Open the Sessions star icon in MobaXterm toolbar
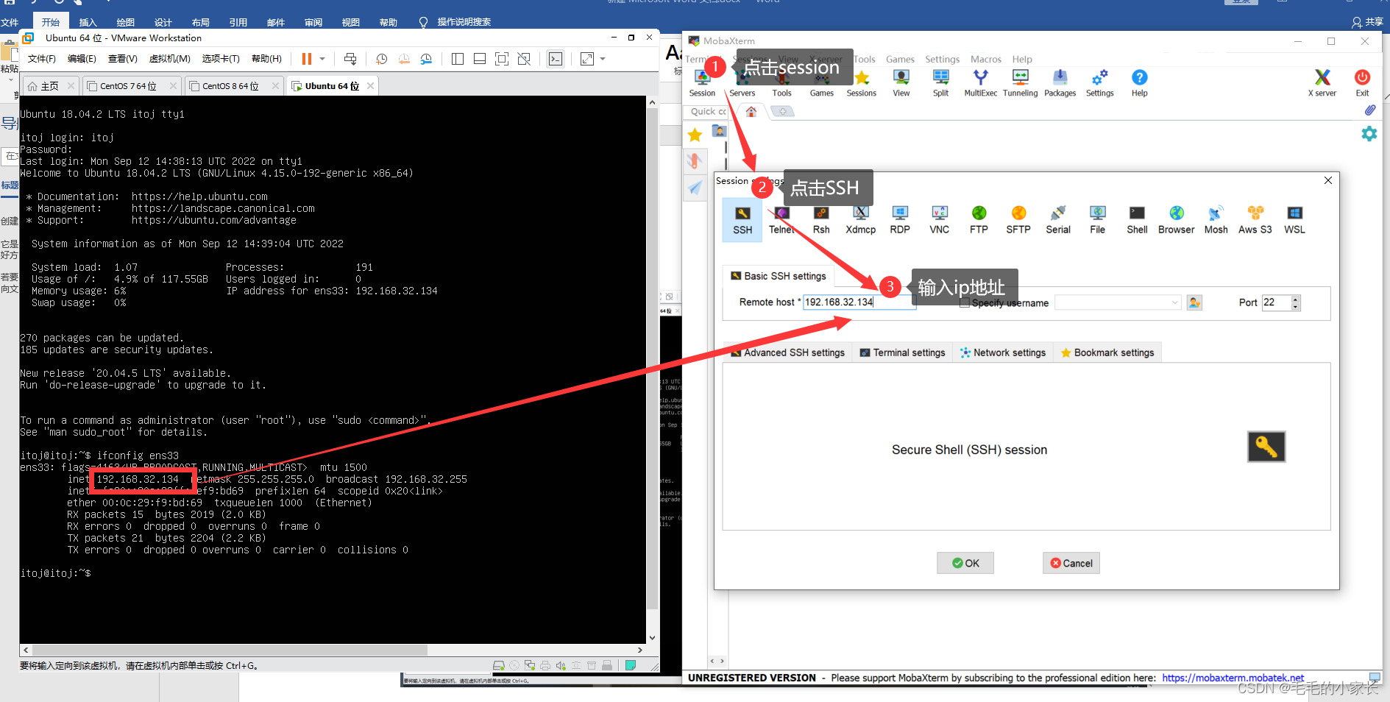Viewport: 1390px width, 702px height. point(861,82)
